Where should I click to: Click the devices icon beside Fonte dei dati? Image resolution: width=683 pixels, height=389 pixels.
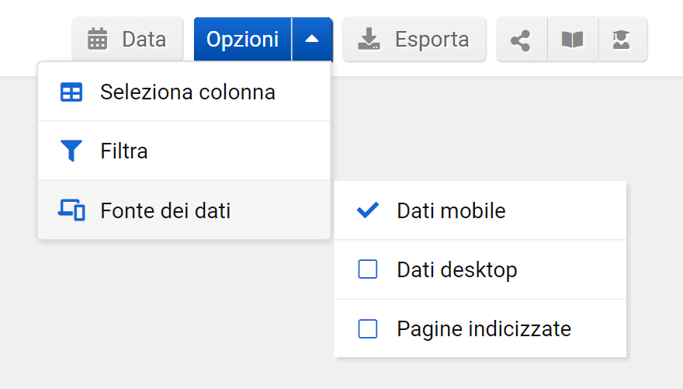71,210
